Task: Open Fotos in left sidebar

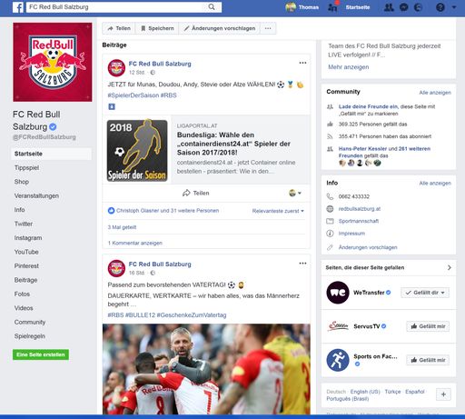Action: [22, 294]
